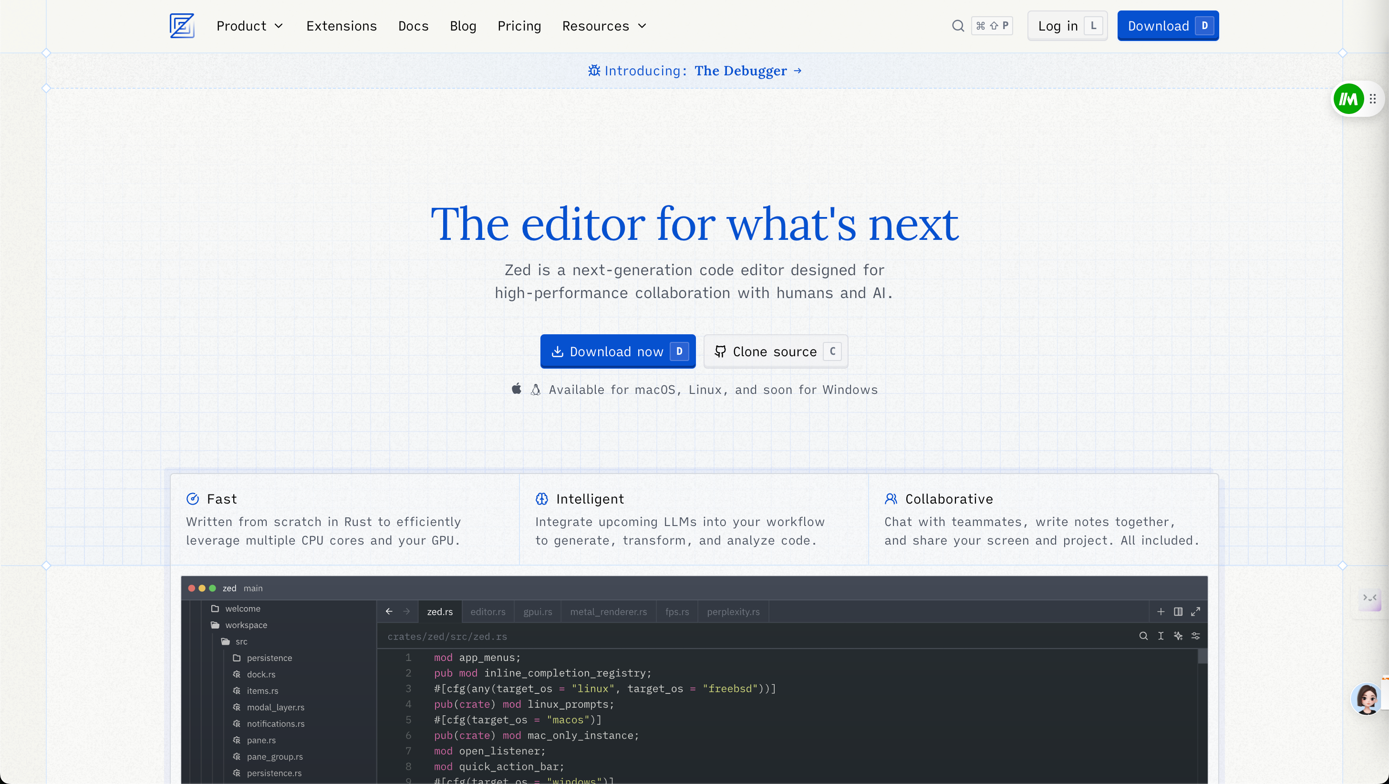
Task: Click the Zed logo in the navbar
Action: coord(182,25)
